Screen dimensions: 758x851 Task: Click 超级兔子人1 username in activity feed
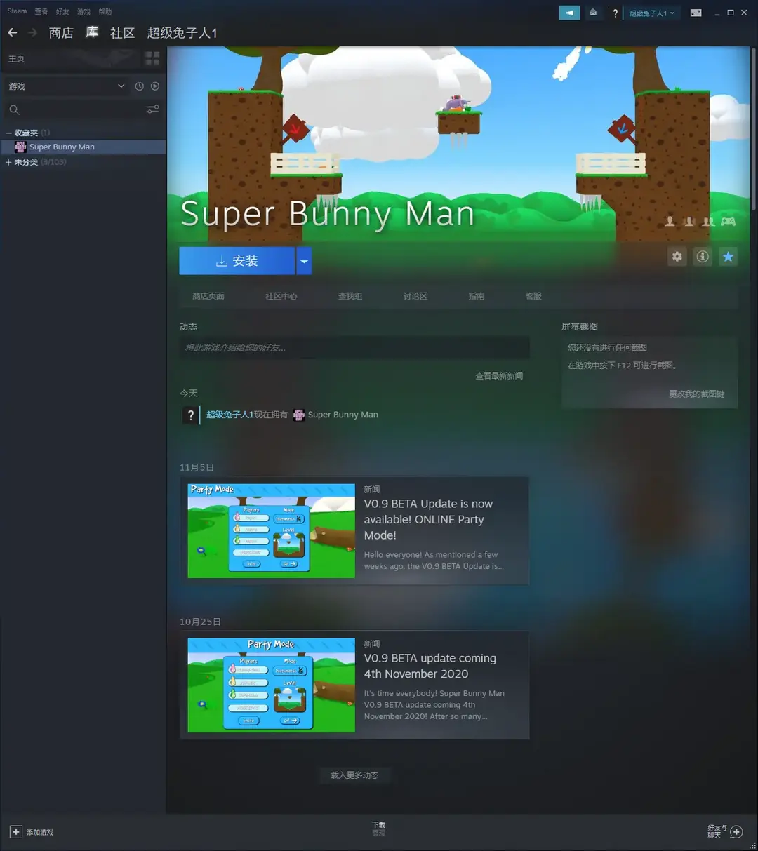[230, 415]
